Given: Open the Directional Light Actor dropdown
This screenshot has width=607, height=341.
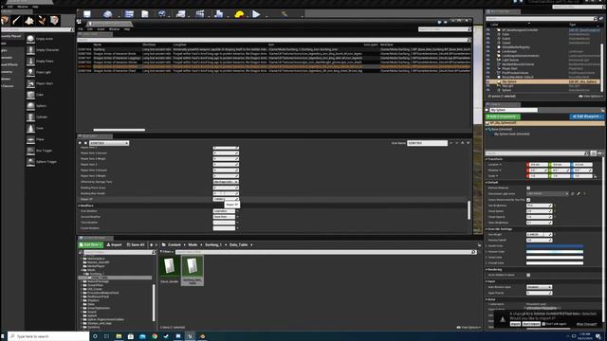Looking at the screenshot, I should pos(547,193).
